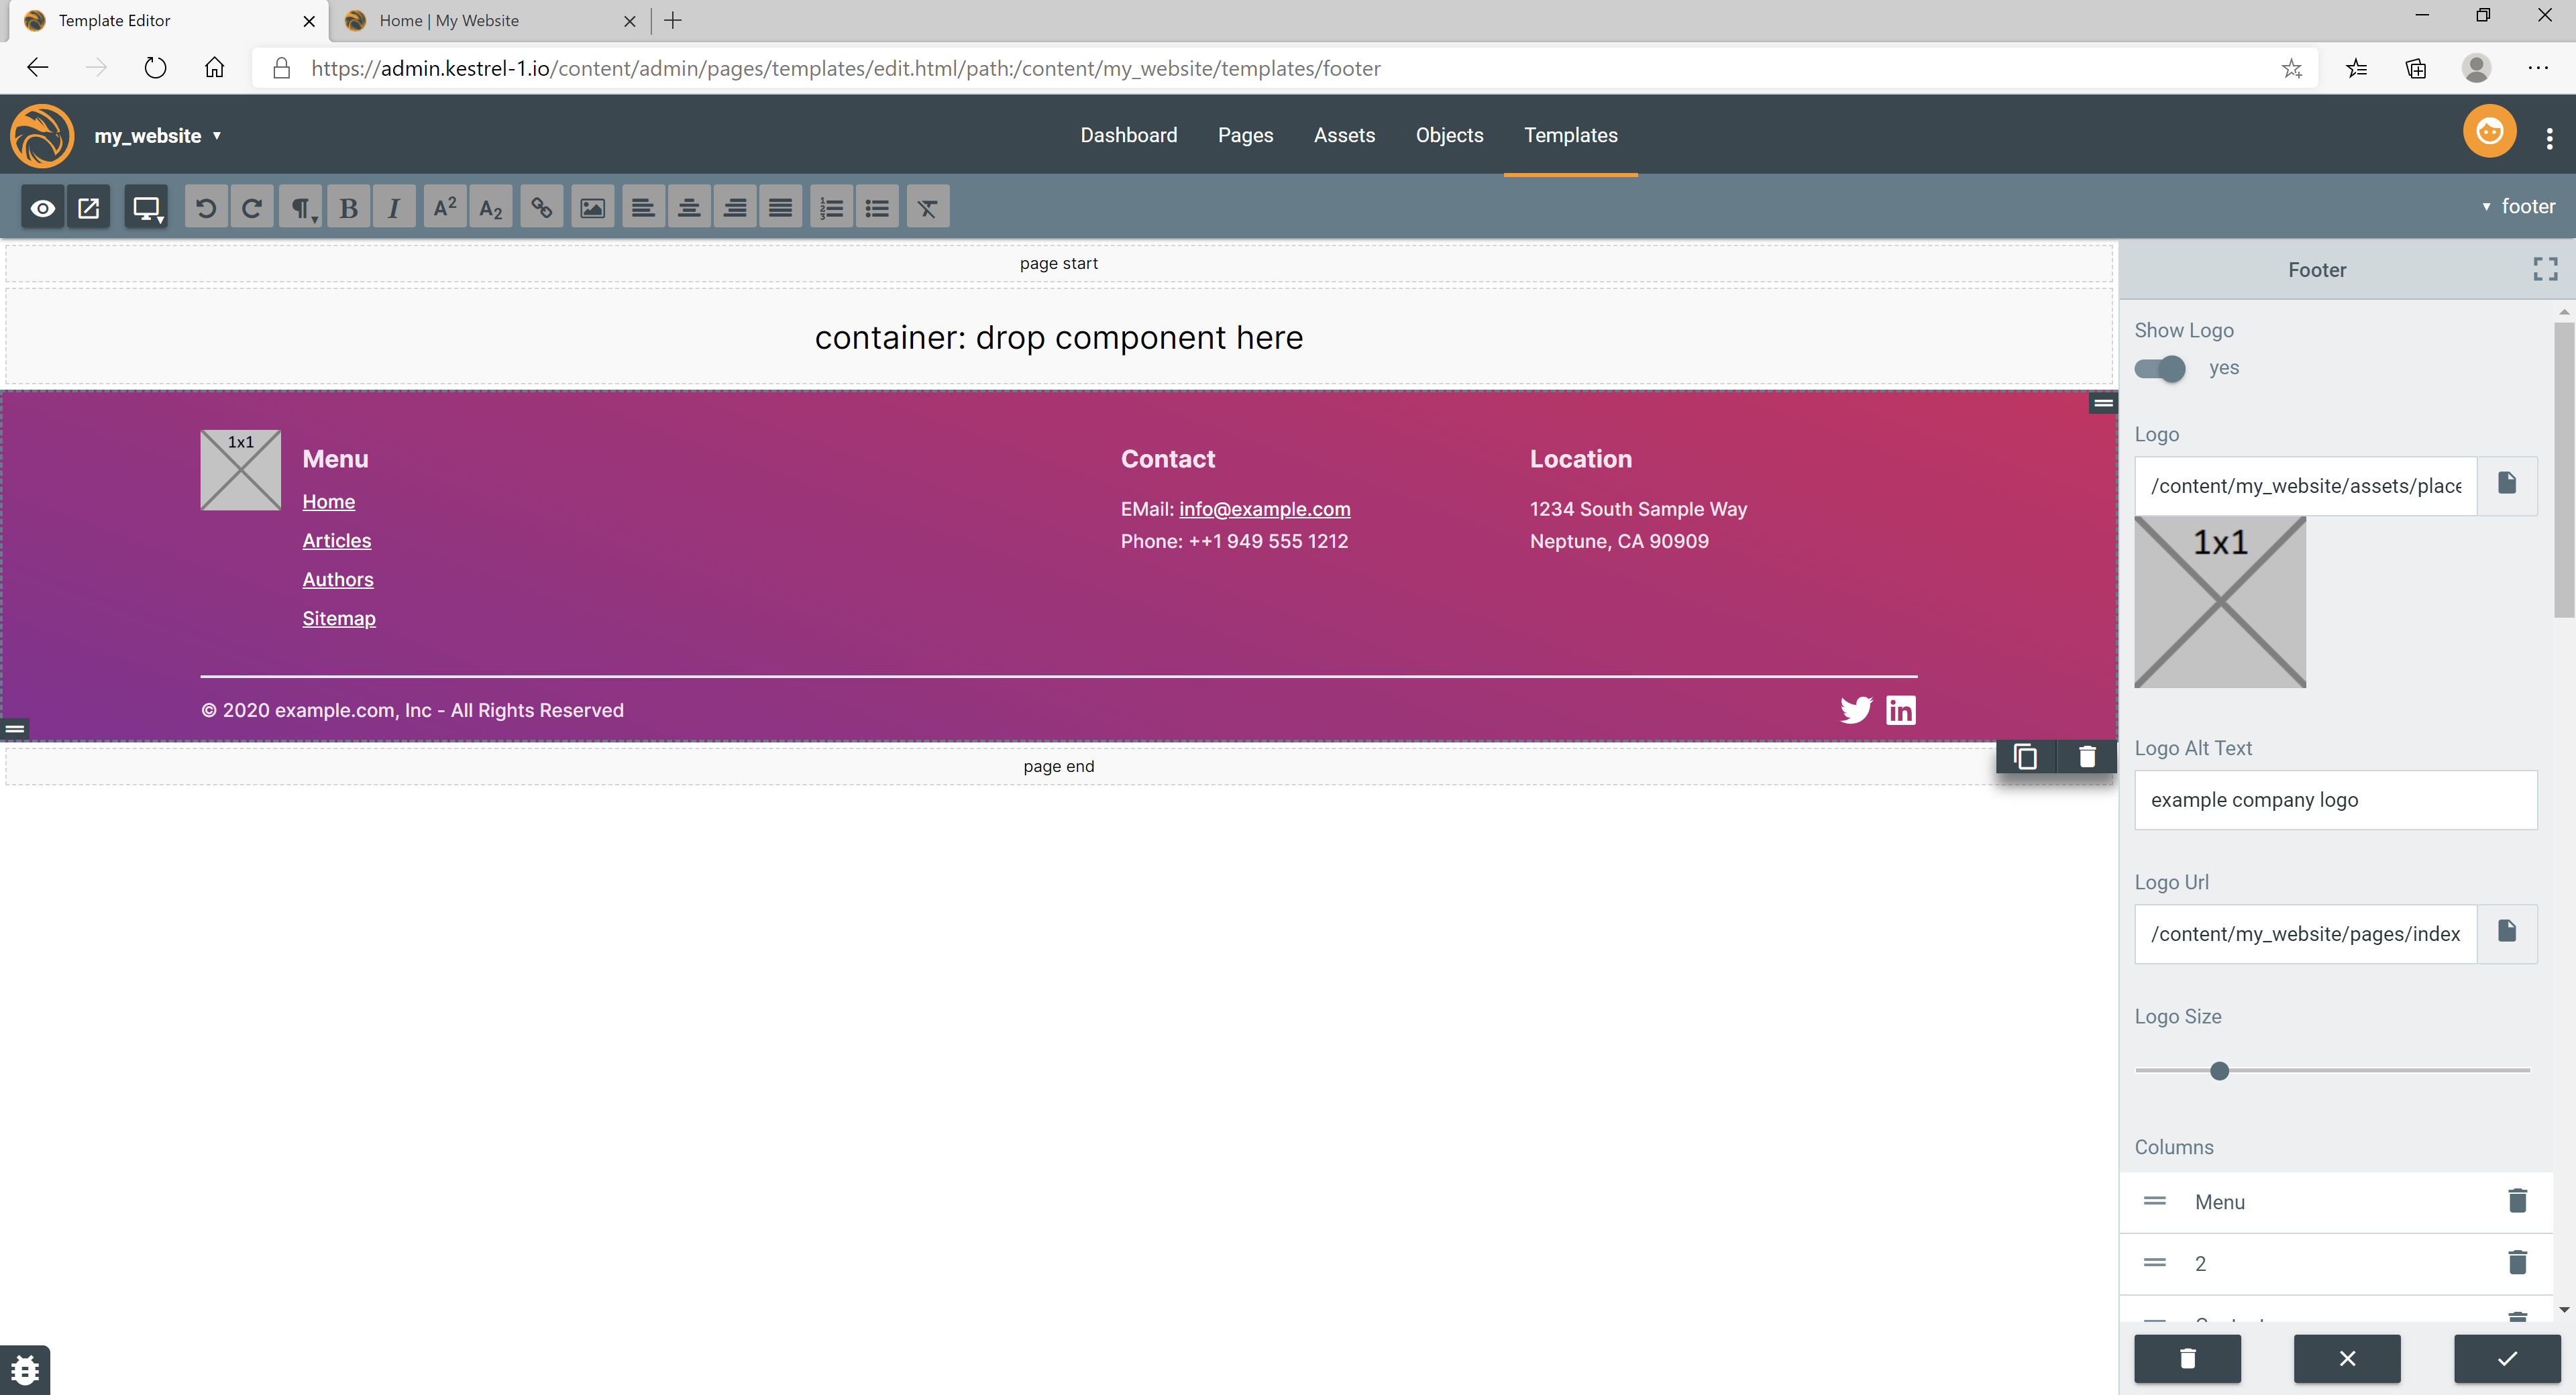Click the insert link toolbar icon
Image resolution: width=2576 pixels, height=1395 pixels.
(541, 208)
